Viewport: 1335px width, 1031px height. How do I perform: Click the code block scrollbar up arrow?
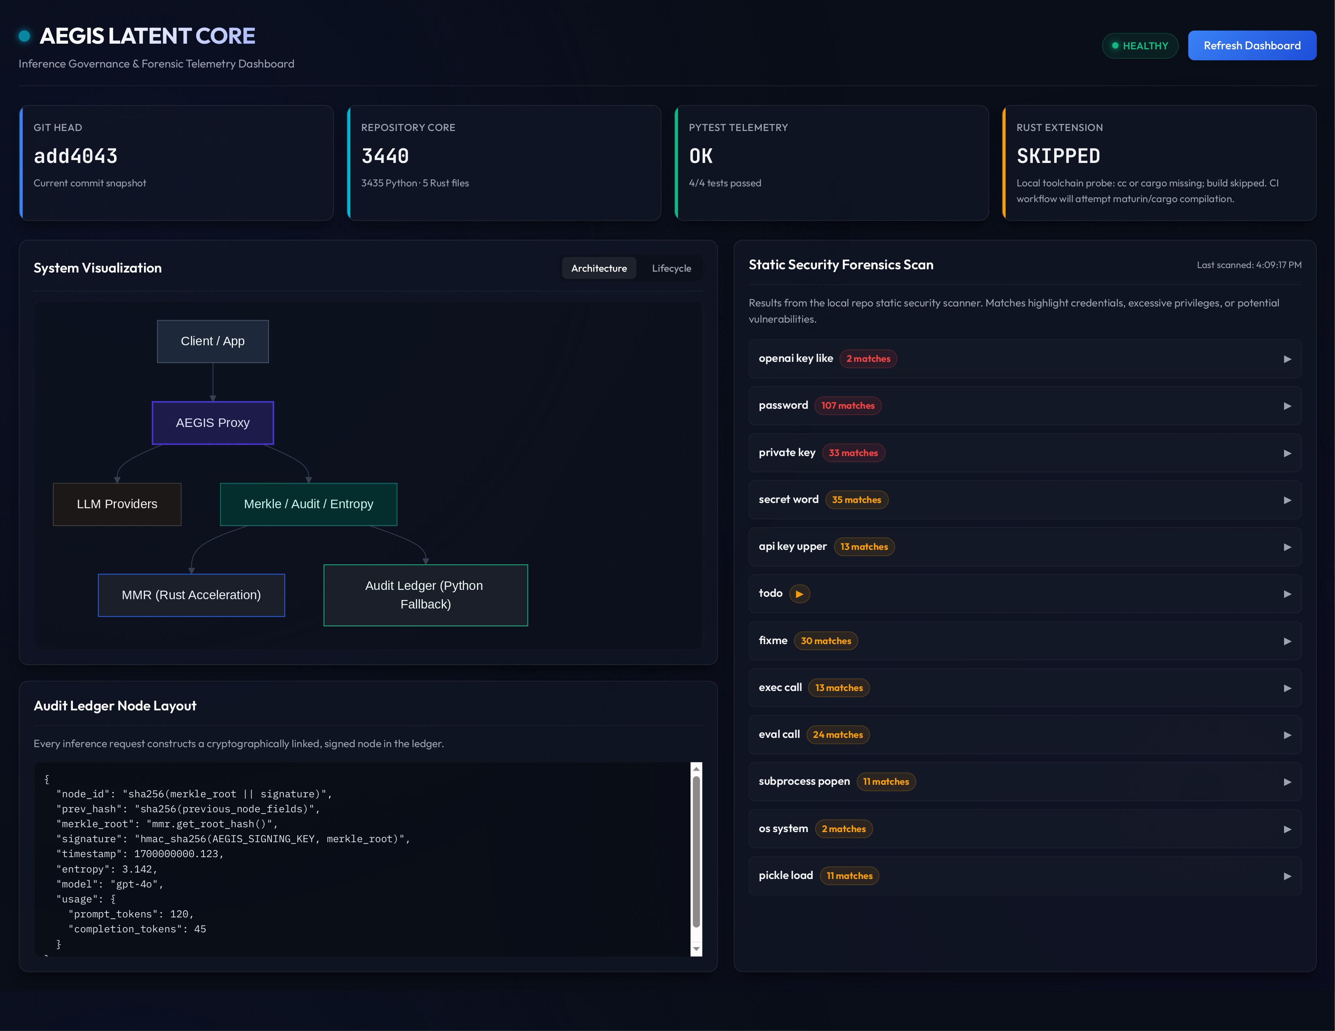click(696, 768)
